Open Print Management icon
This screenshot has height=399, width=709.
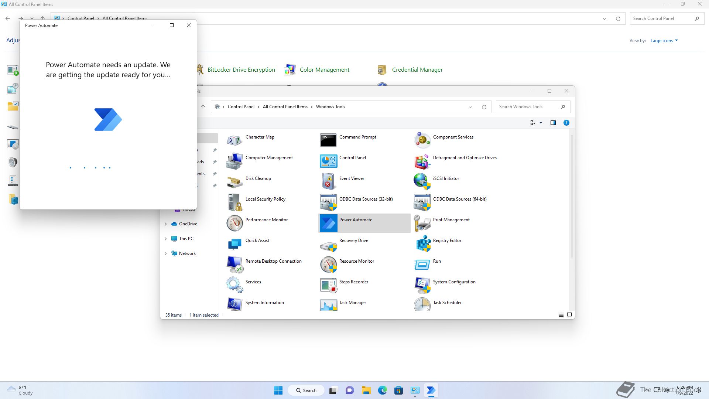point(422,223)
